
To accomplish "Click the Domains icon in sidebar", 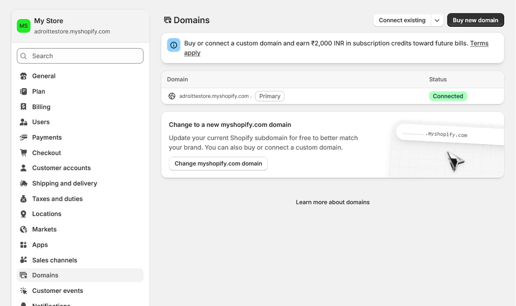I will coord(23,275).
